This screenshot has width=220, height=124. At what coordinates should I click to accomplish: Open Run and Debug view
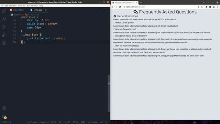tap(4, 35)
